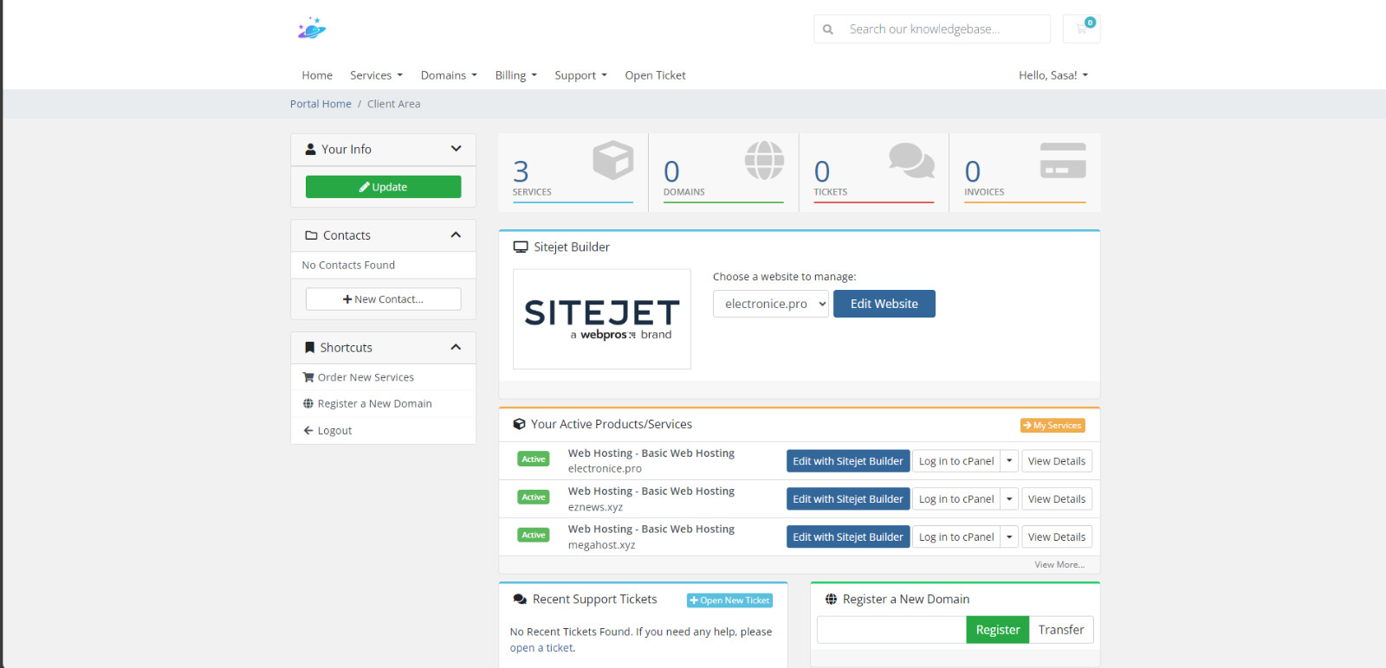Focus the knowledgebase search field
The height and width of the screenshot is (668, 1386).
[x=945, y=29]
